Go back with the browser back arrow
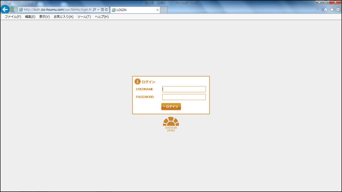 (5, 10)
